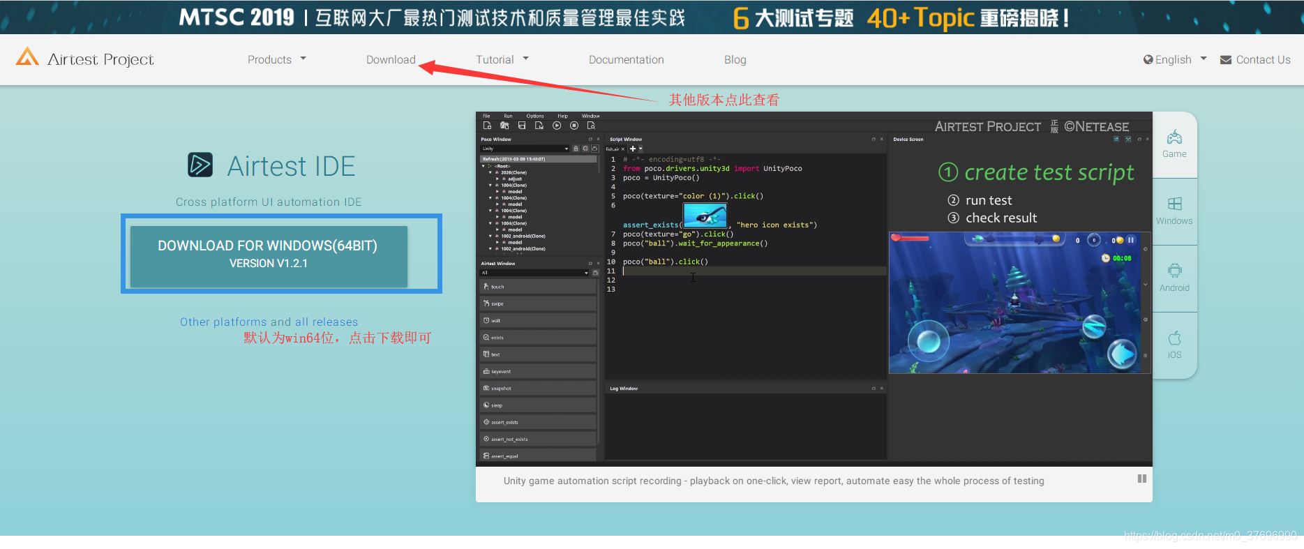
Task: Click the snapshot button in Airtest Window
Action: (x=537, y=389)
